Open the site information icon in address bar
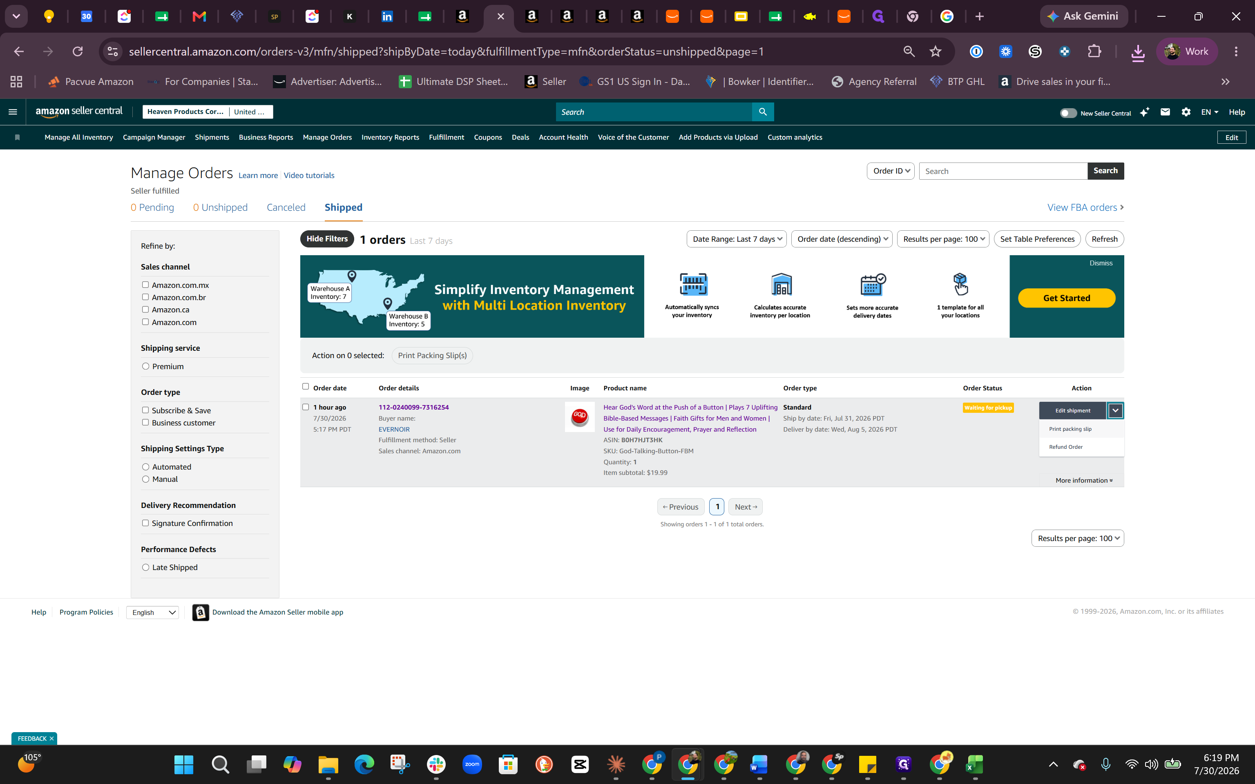1255x784 pixels. point(112,51)
